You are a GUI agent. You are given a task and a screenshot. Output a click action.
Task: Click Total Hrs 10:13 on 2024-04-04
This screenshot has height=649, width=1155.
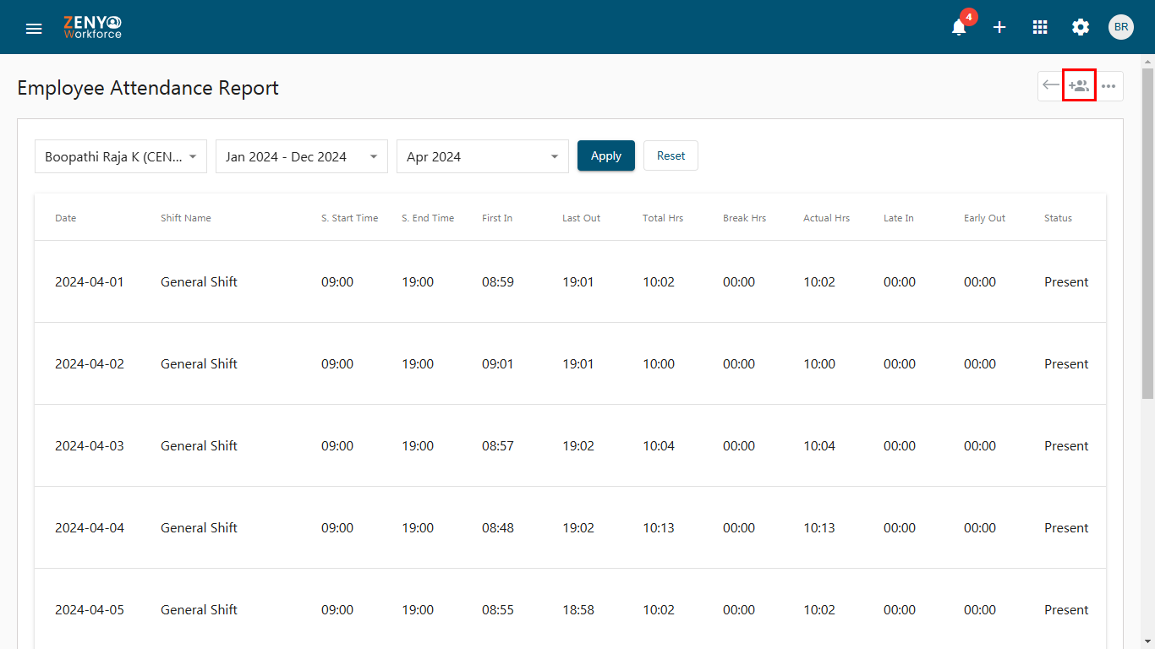point(659,528)
